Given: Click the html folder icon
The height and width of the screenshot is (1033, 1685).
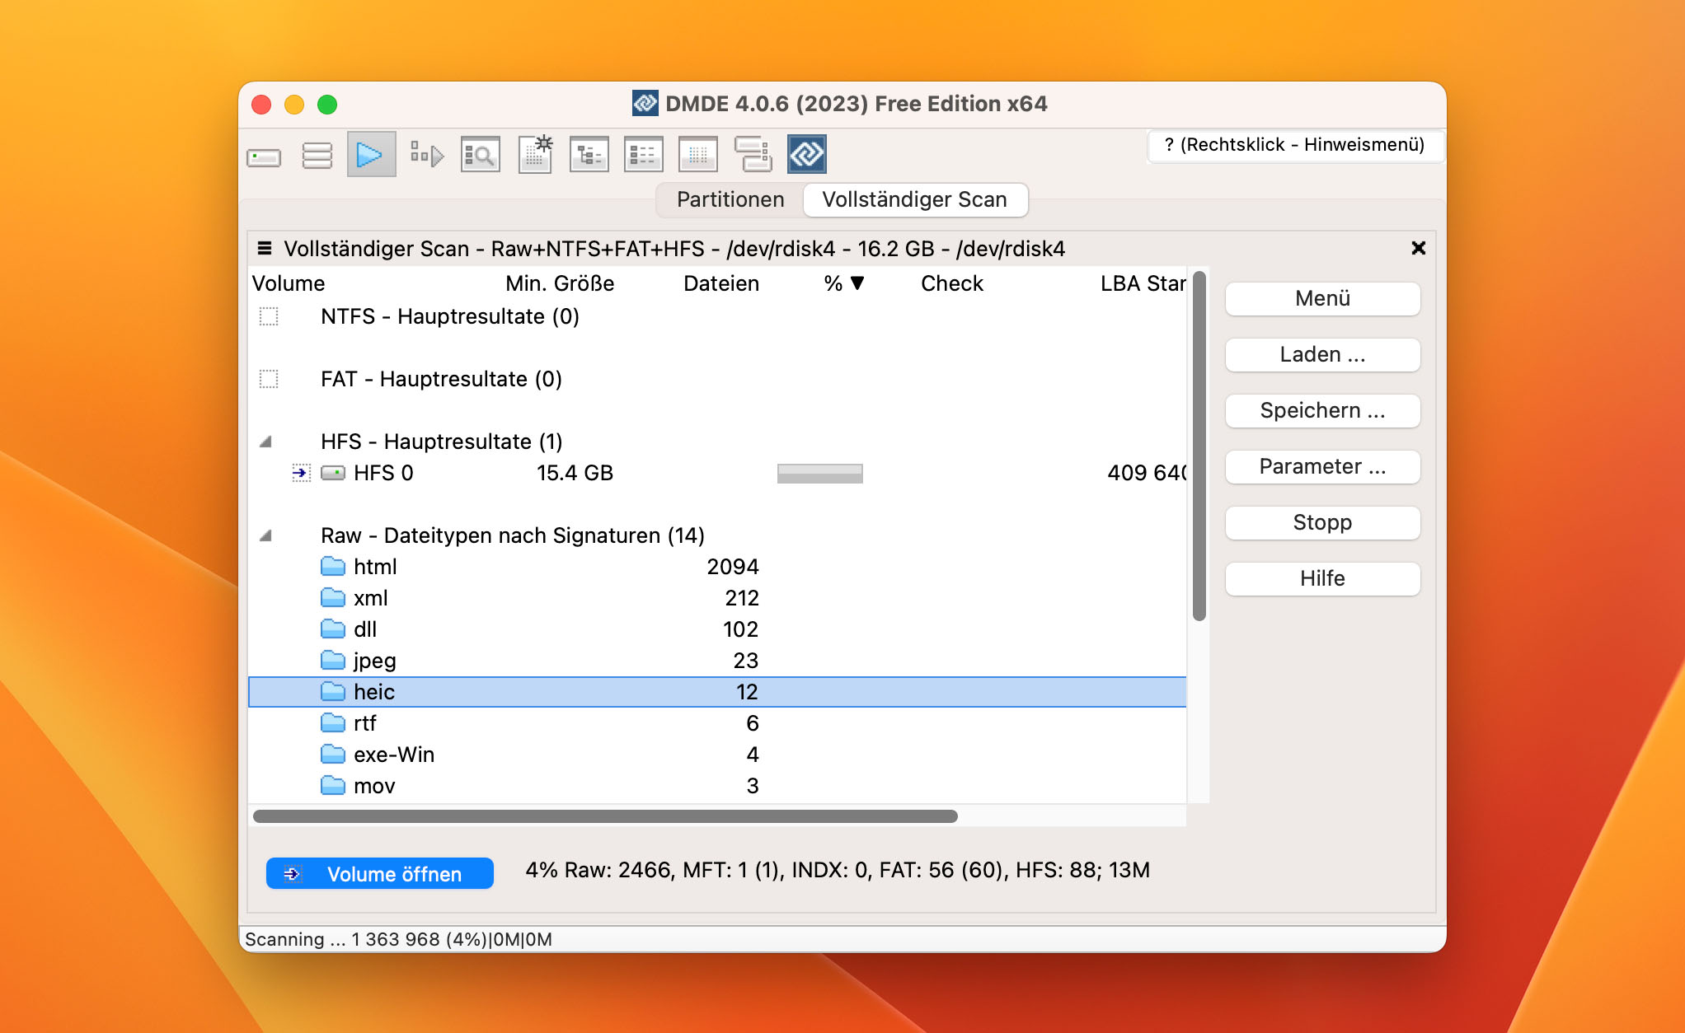Looking at the screenshot, I should 333,567.
